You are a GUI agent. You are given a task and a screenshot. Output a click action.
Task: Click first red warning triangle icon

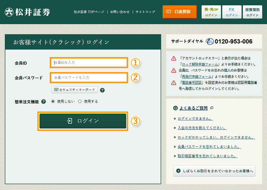point(174,58)
